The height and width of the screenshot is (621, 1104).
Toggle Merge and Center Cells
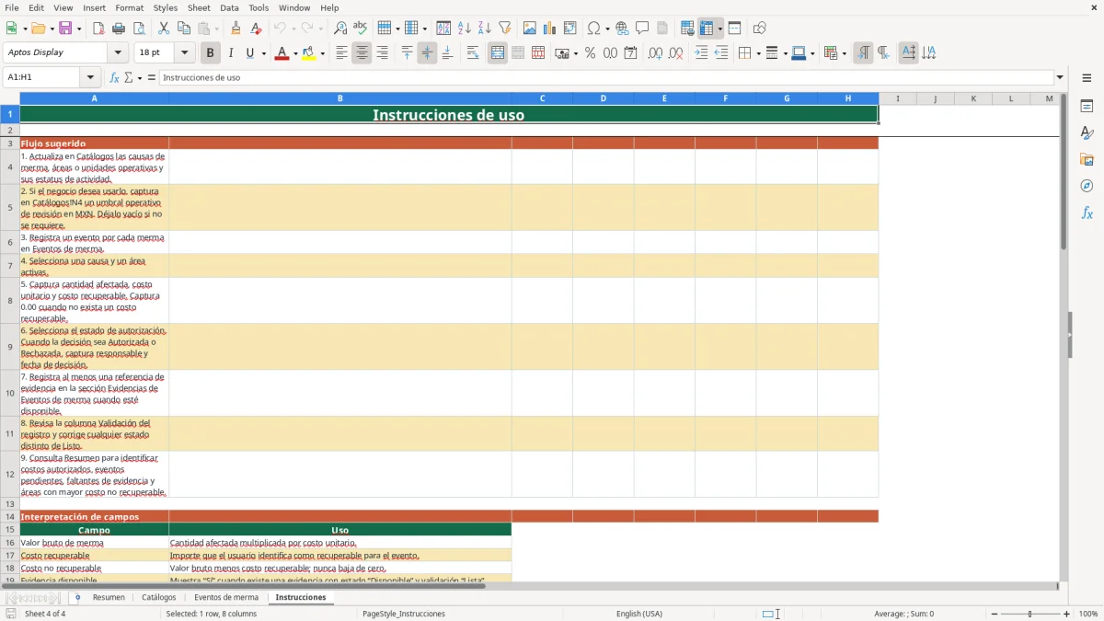pos(498,53)
